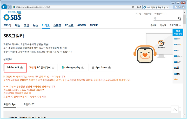Click the vertical scrollbar thumb
This screenshot has width=187, height=119.
(x=184, y=19)
